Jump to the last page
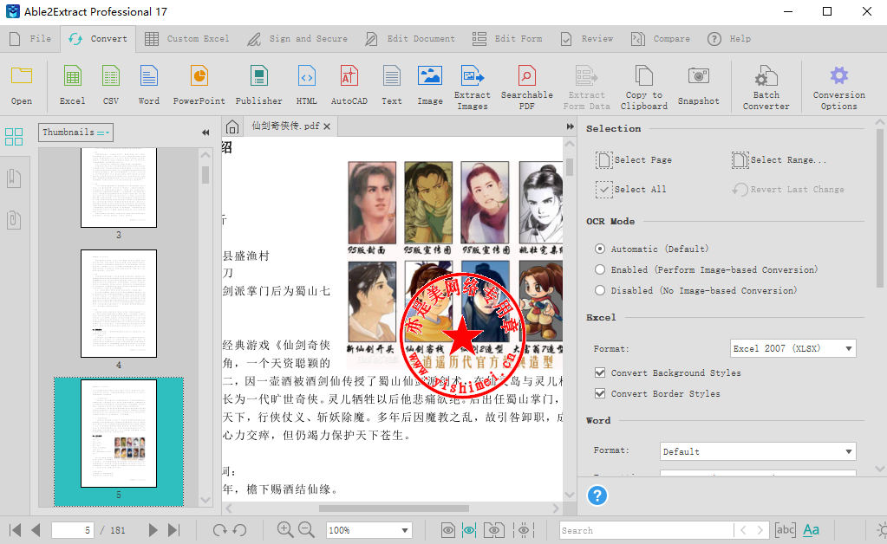This screenshot has height=544, width=887. [173, 530]
